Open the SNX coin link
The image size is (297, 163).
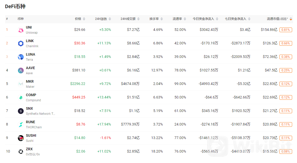click(x=29, y=109)
